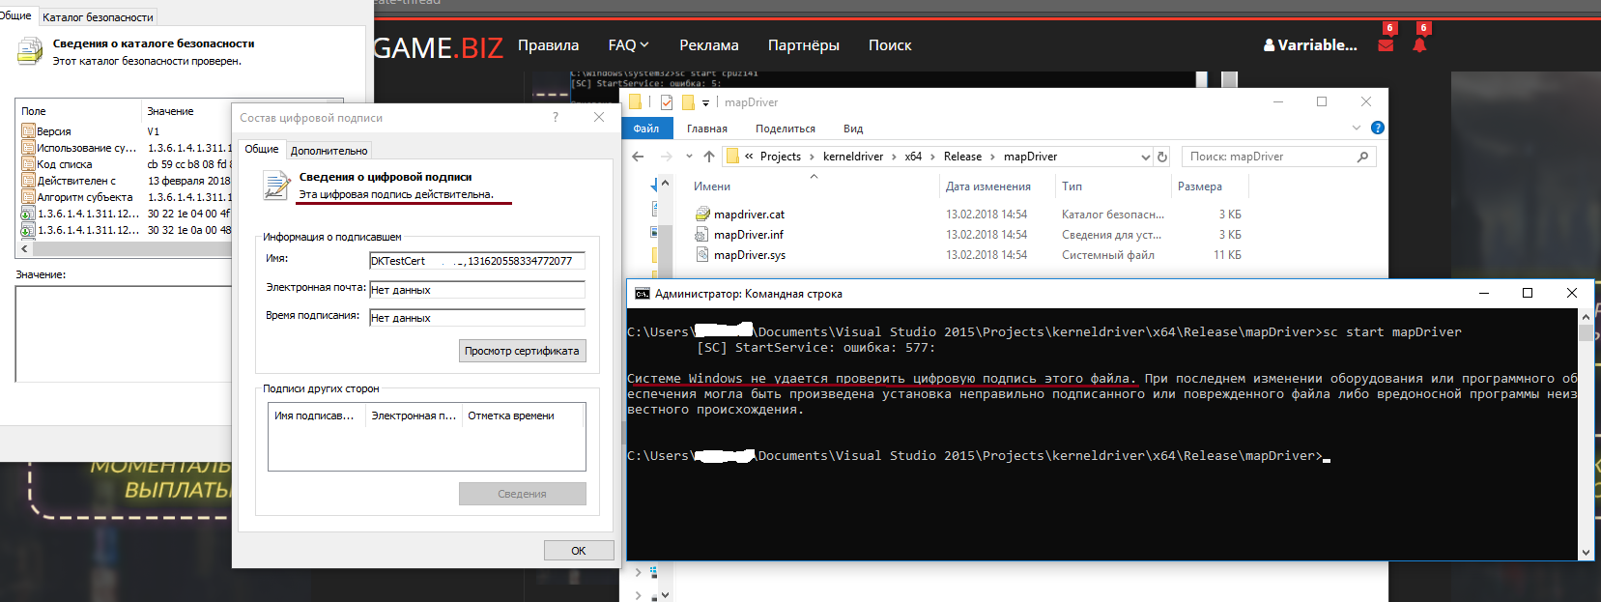Sort by the Тип column header
Screen dimensions: 1601x602
[x=1072, y=186]
